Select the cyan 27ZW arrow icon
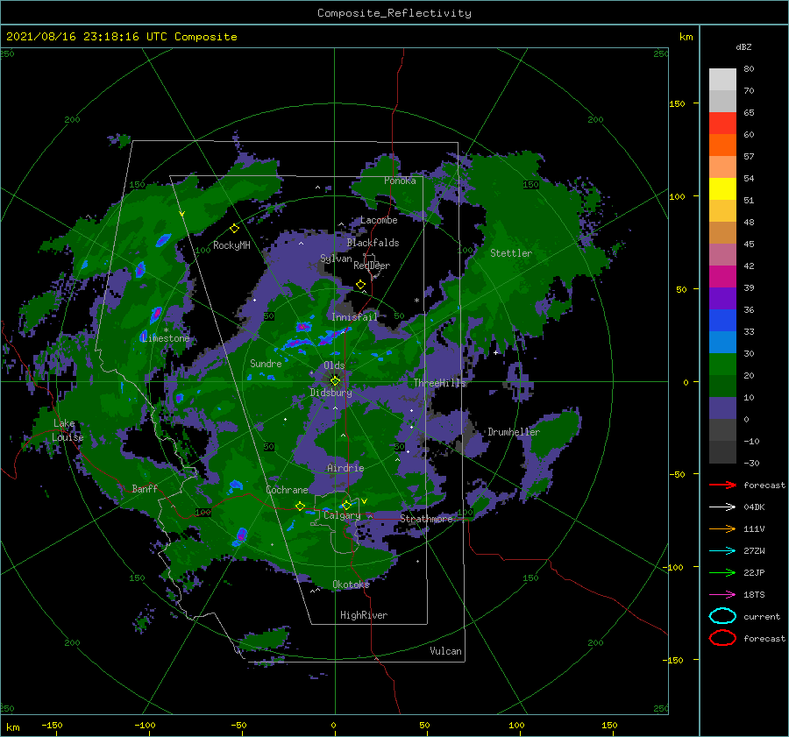The image size is (789, 737). (x=722, y=551)
